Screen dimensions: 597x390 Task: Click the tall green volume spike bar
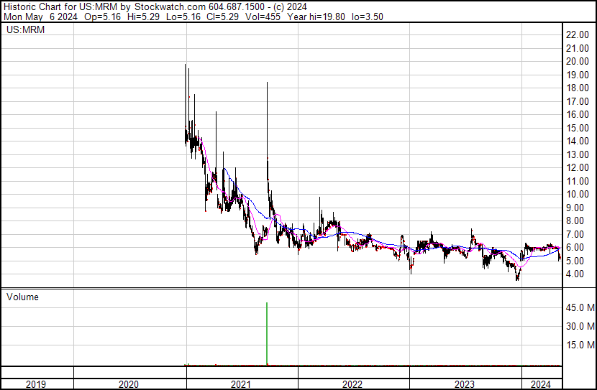pyautogui.click(x=267, y=334)
